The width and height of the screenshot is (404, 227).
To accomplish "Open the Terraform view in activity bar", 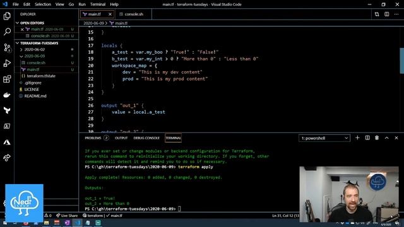I will (7, 110).
